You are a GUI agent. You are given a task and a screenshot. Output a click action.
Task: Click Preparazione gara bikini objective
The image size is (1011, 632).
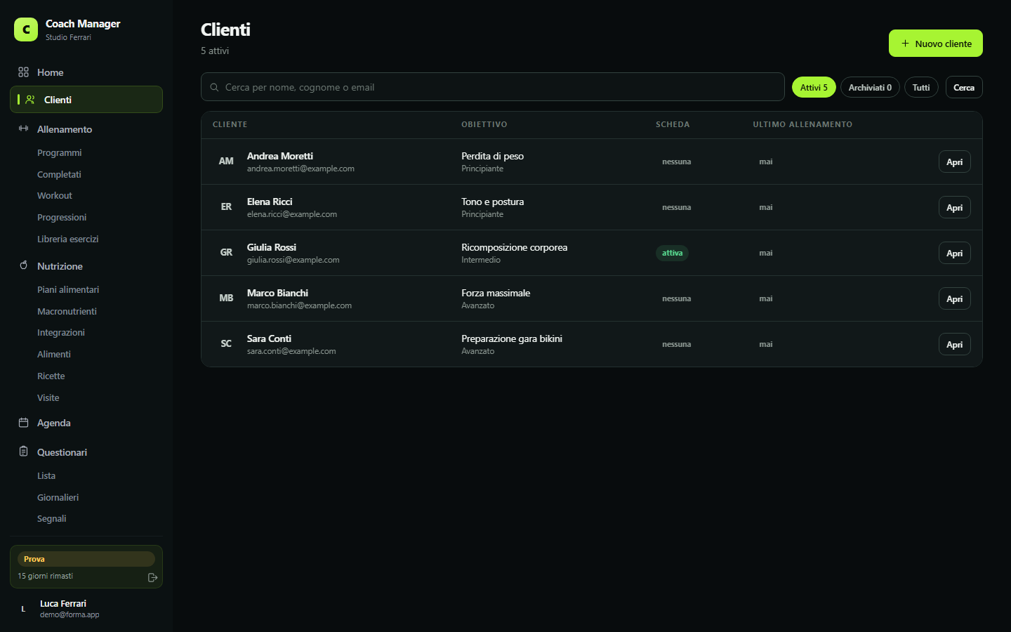[512, 338]
